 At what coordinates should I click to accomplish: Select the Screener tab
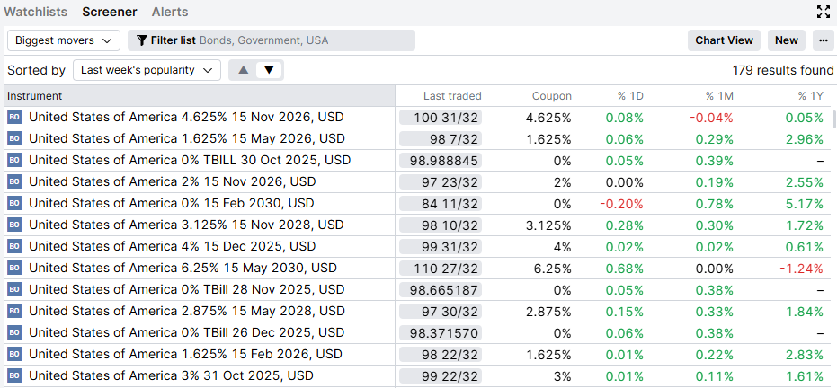click(110, 12)
